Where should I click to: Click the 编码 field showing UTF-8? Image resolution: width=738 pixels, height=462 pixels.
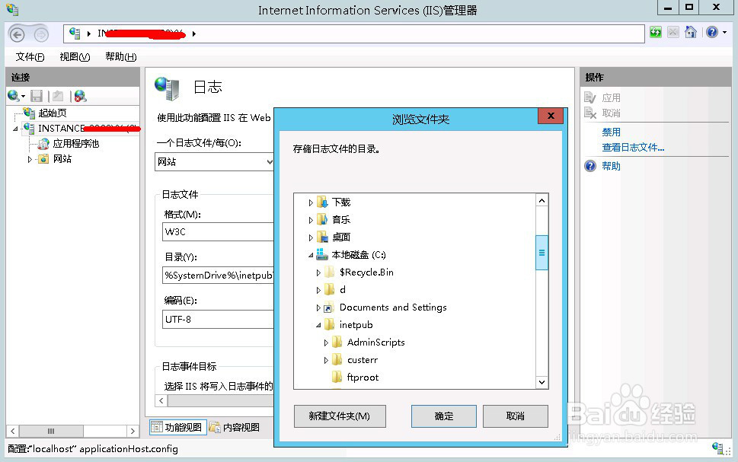(x=218, y=320)
